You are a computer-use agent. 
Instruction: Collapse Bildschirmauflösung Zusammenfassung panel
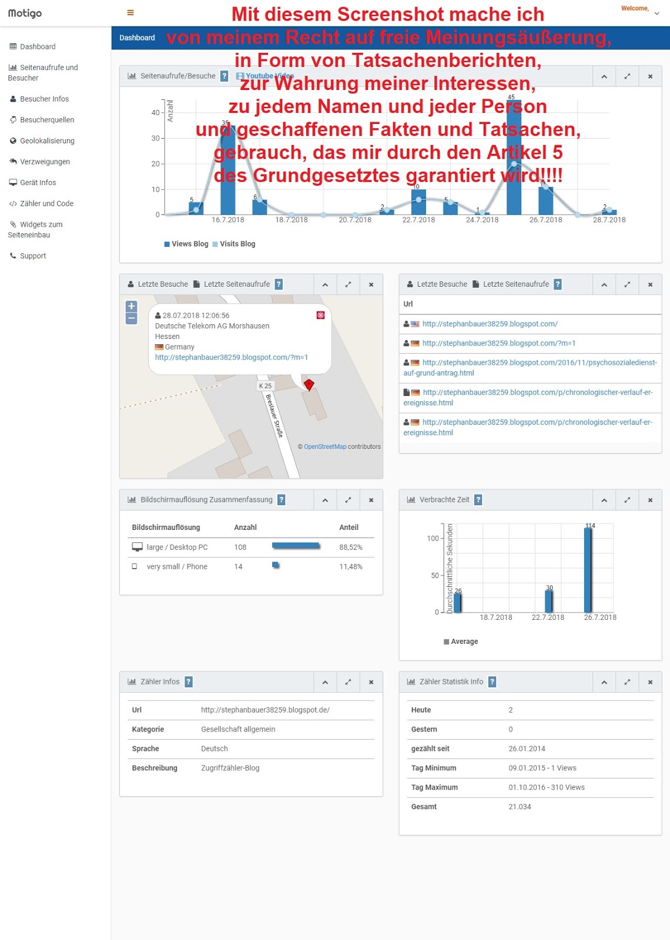[x=325, y=500]
